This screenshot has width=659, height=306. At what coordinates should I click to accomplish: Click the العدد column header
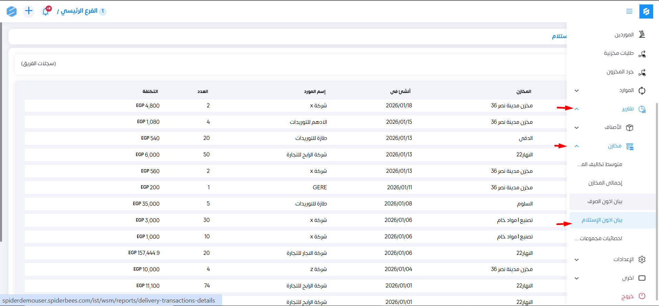click(203, 92)
